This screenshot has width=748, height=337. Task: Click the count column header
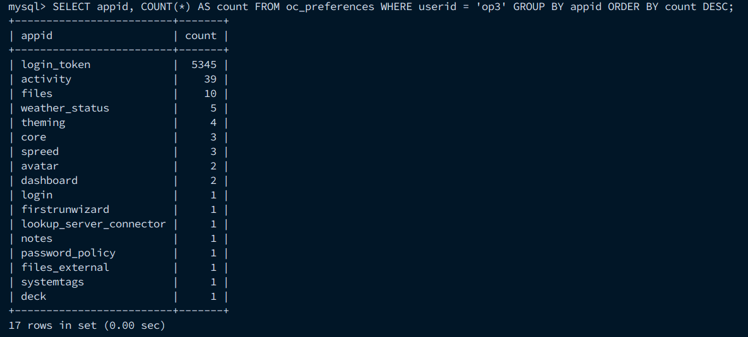click(200, 36)
